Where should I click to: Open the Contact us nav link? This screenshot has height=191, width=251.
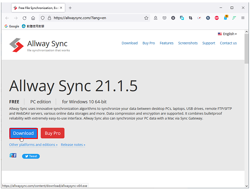tap(228, 43)
